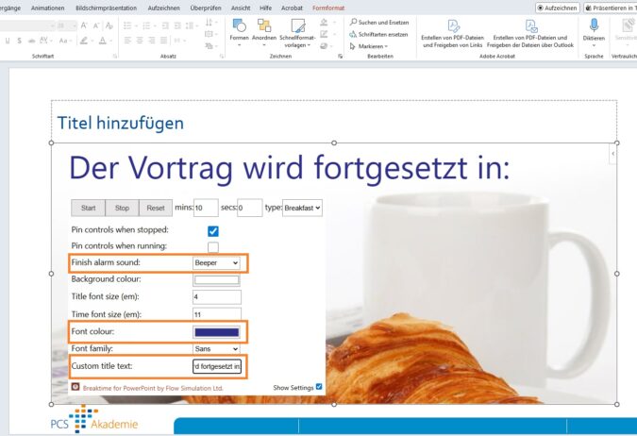Viewport: 637px width, 436px height.
Task: Start the break timer
Action: [88, 208]
